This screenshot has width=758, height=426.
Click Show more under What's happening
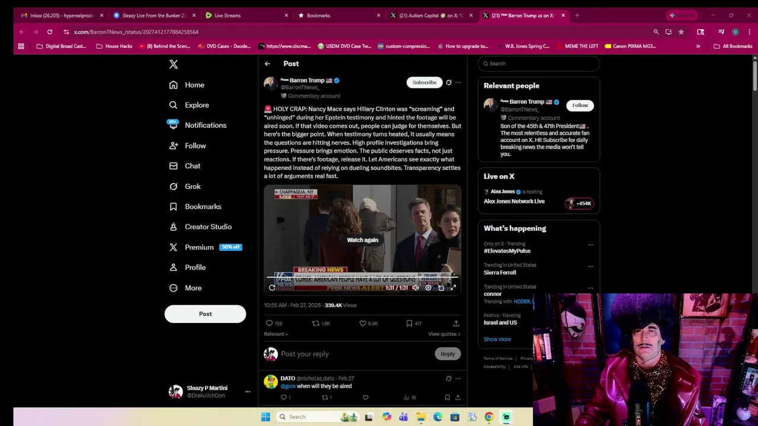pos(497,340)
